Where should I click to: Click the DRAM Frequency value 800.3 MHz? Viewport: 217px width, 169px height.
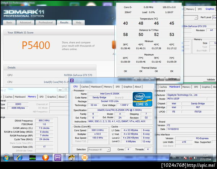(44, 121)
